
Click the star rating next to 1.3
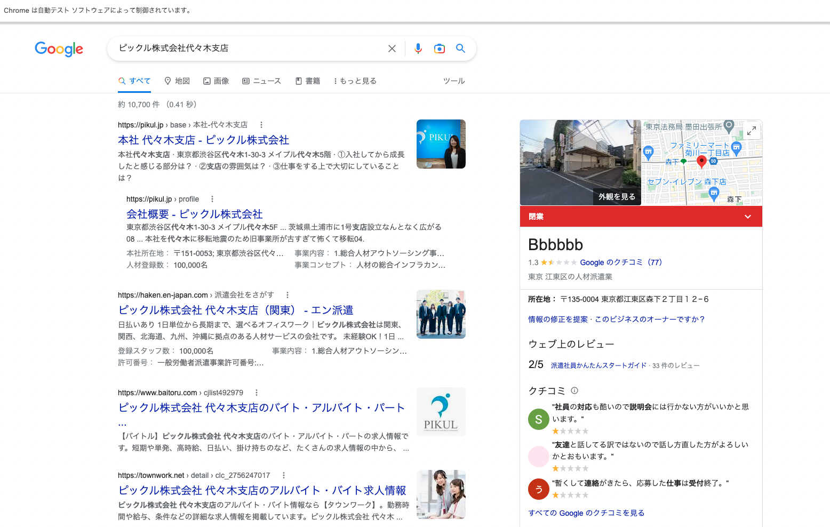558,262
